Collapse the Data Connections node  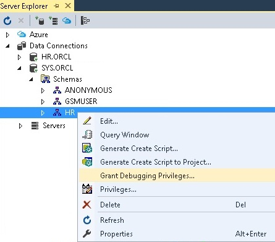(x=7, y=46)
